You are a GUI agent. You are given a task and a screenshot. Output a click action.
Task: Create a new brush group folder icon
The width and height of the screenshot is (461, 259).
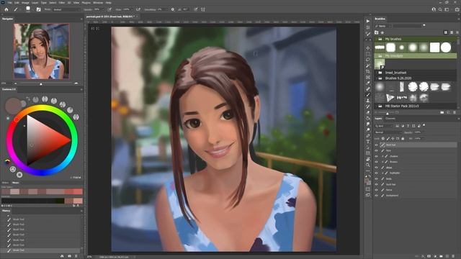pos(442,112)
